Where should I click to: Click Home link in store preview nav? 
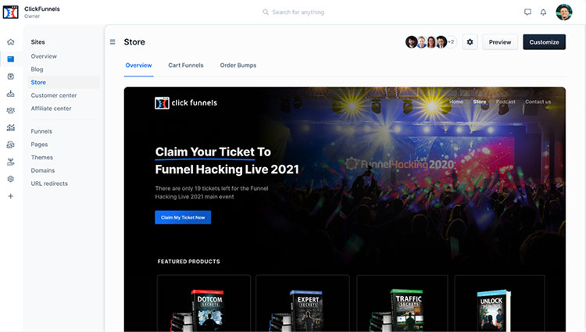(456, 102)
